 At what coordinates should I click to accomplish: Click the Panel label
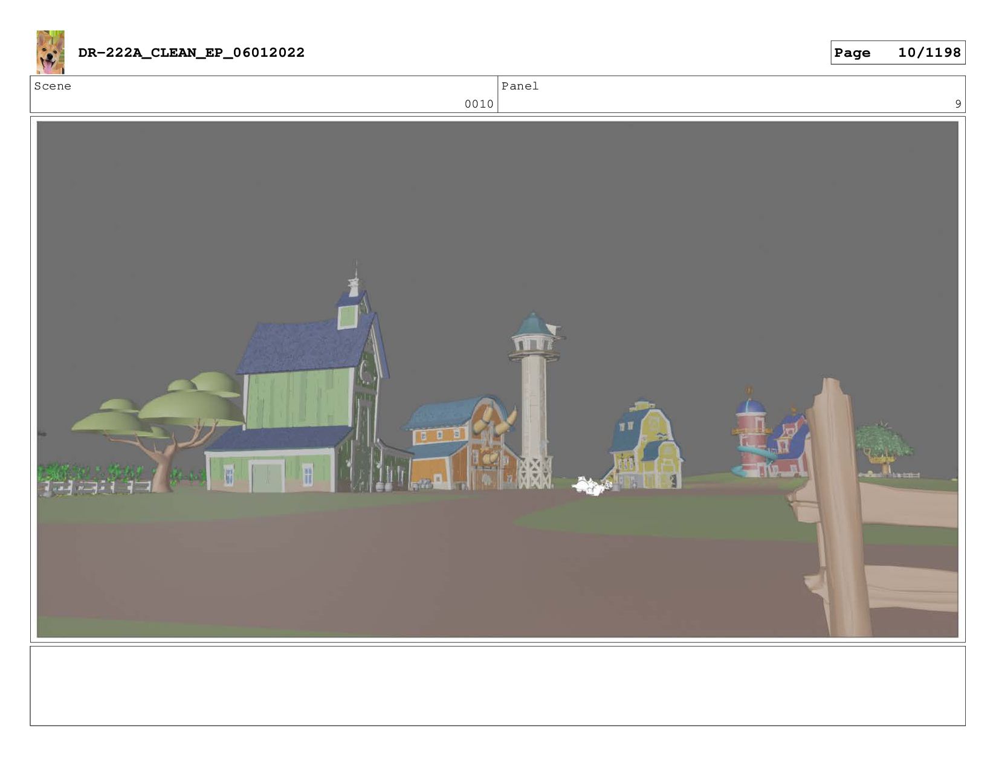[x=520, y=86]
